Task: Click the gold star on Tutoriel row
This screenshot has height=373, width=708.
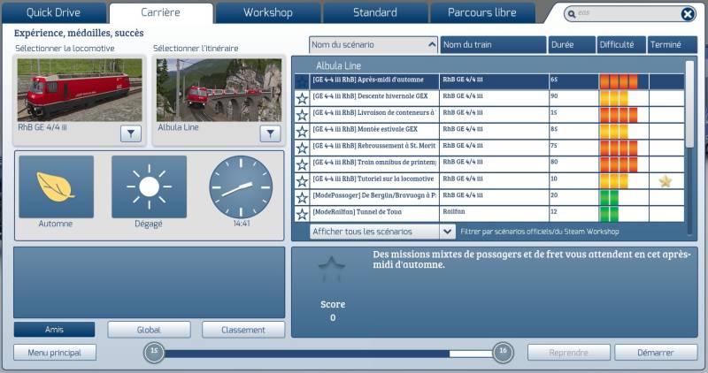Action: coord(665,182)
